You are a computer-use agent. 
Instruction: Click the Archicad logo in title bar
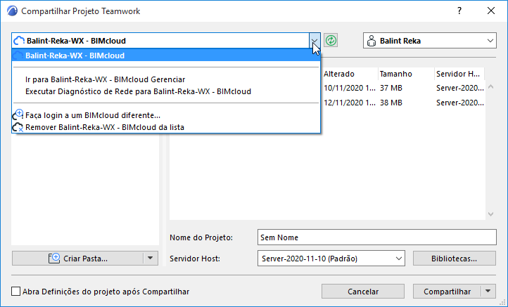tap(12, 11)
